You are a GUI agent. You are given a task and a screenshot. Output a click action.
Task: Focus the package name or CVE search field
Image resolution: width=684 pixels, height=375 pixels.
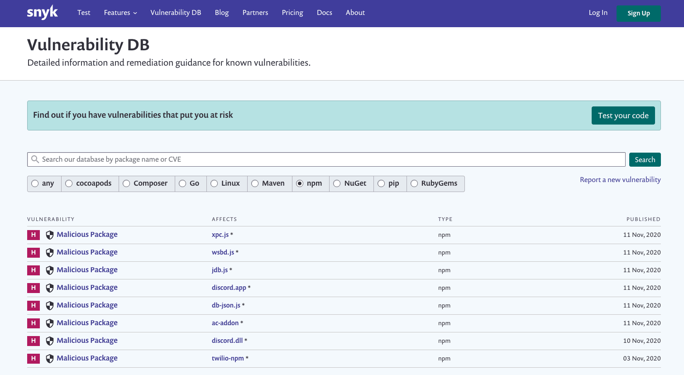point(326,159)
